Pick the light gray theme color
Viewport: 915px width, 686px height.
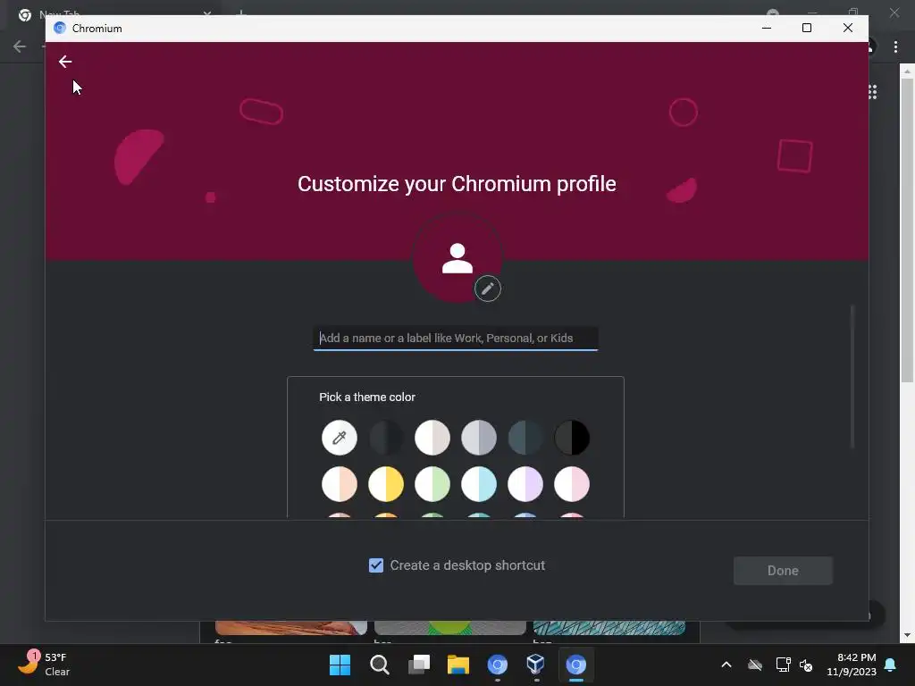coord(479,438)
